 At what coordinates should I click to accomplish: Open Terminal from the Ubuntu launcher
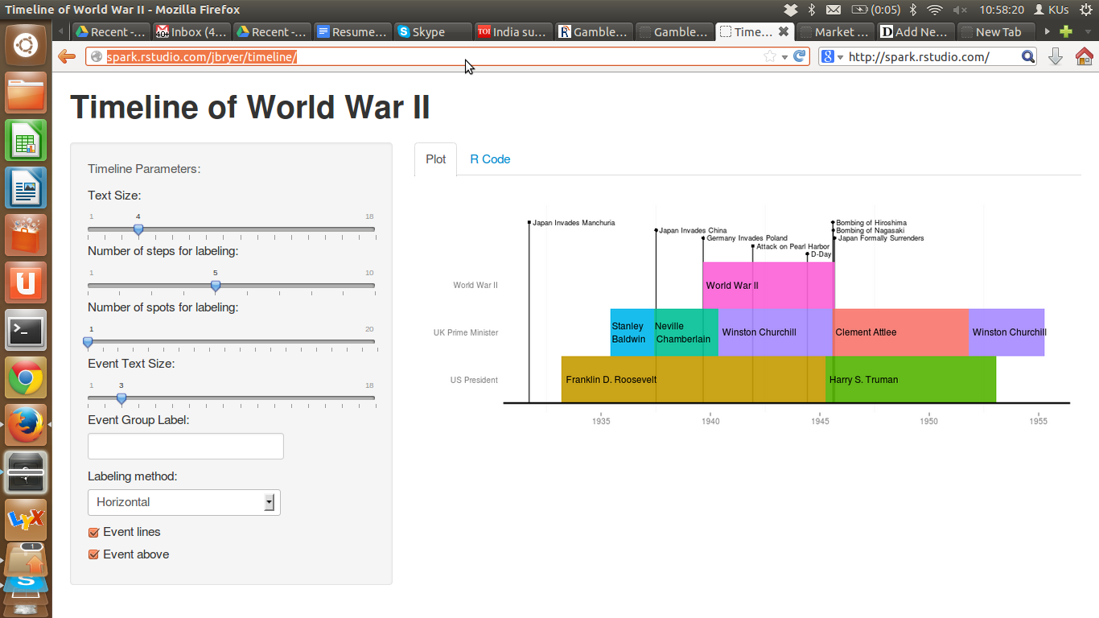pyautogui.click(x=26, y=330)
